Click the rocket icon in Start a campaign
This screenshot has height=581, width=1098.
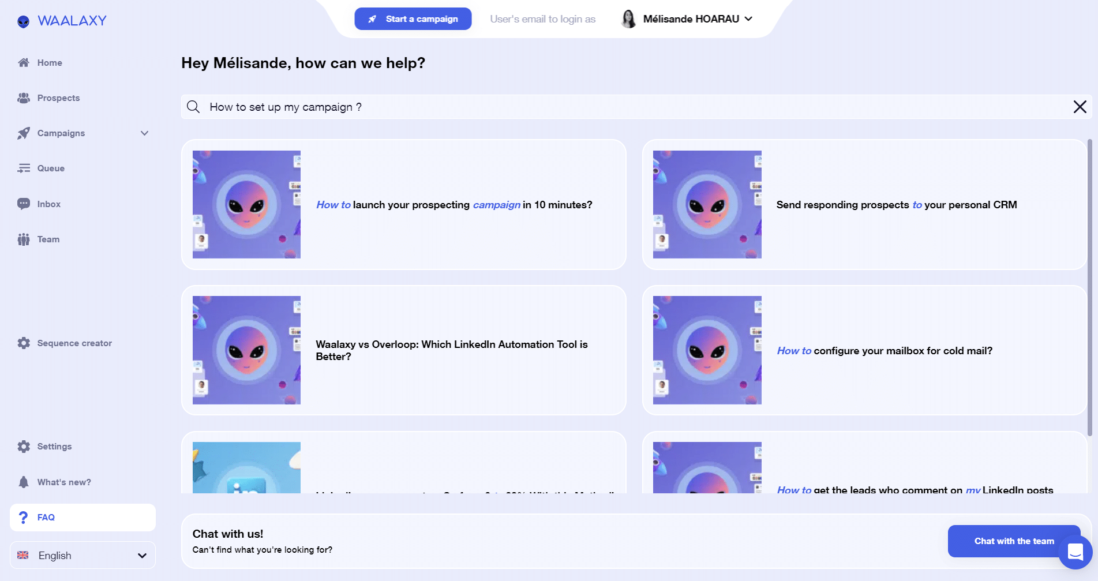point(372,19)
